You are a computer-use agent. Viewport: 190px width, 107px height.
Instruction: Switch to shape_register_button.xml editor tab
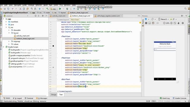[108, 16]
